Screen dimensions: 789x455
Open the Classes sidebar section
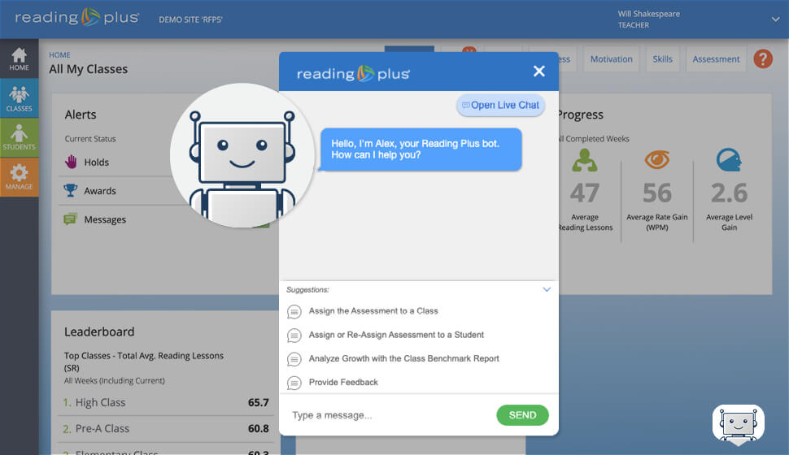pos(20,98)
